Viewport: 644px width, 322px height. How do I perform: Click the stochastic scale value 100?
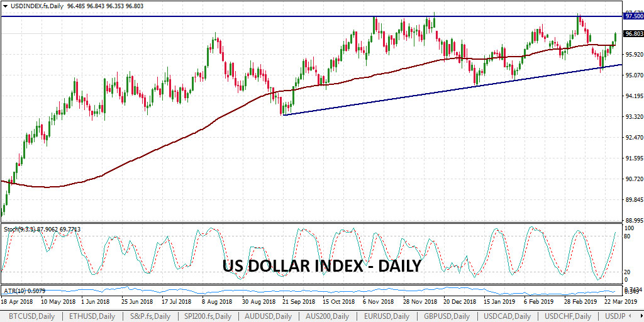(629, 228)
